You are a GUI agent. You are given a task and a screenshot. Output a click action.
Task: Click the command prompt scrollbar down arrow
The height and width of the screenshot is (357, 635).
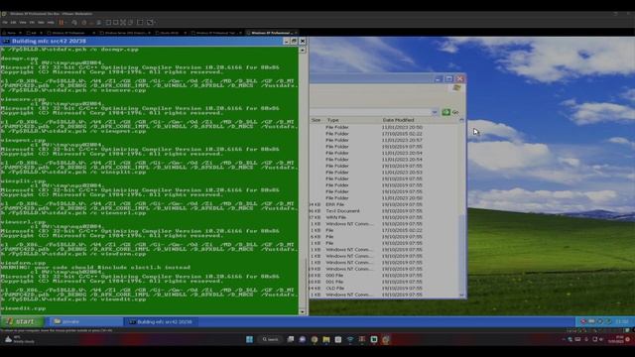coord(302,311)
